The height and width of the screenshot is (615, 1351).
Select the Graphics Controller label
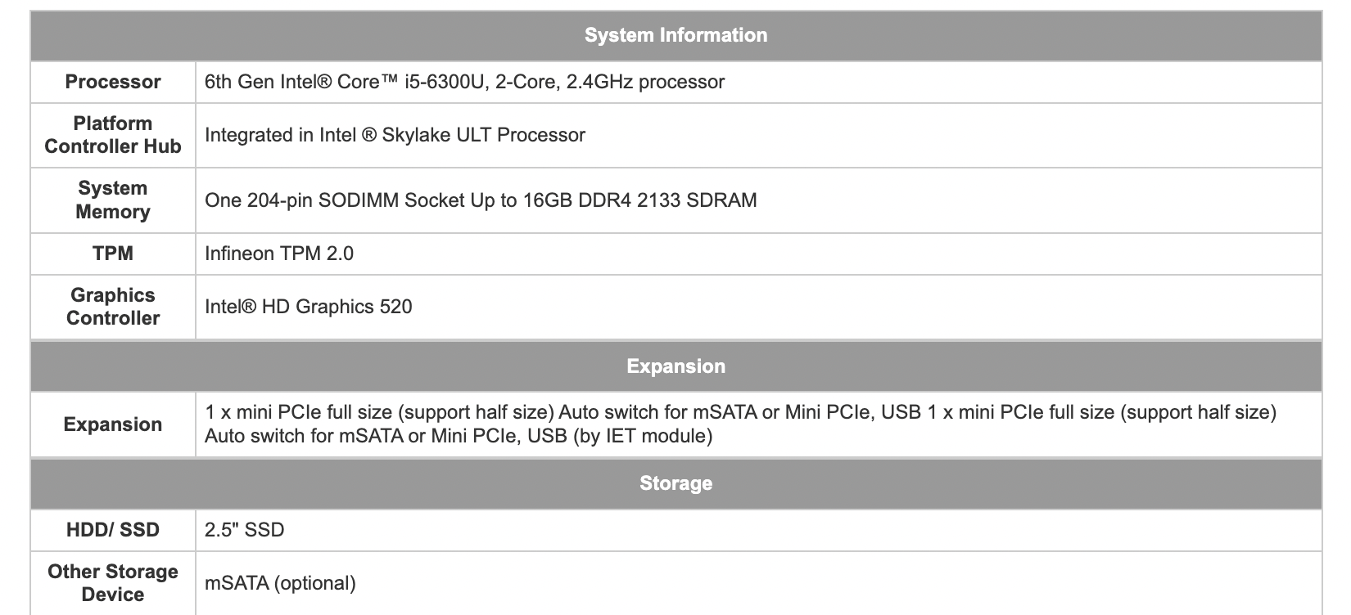click(x=113, y=307)
